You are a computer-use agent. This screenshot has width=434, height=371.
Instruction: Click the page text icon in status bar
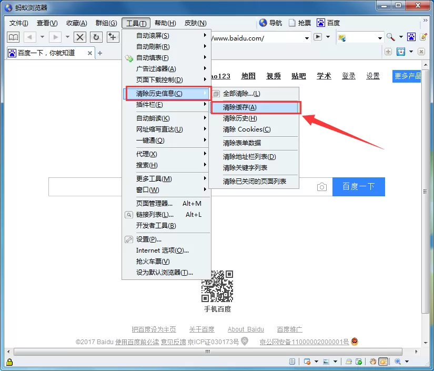(x=292, y=362)
